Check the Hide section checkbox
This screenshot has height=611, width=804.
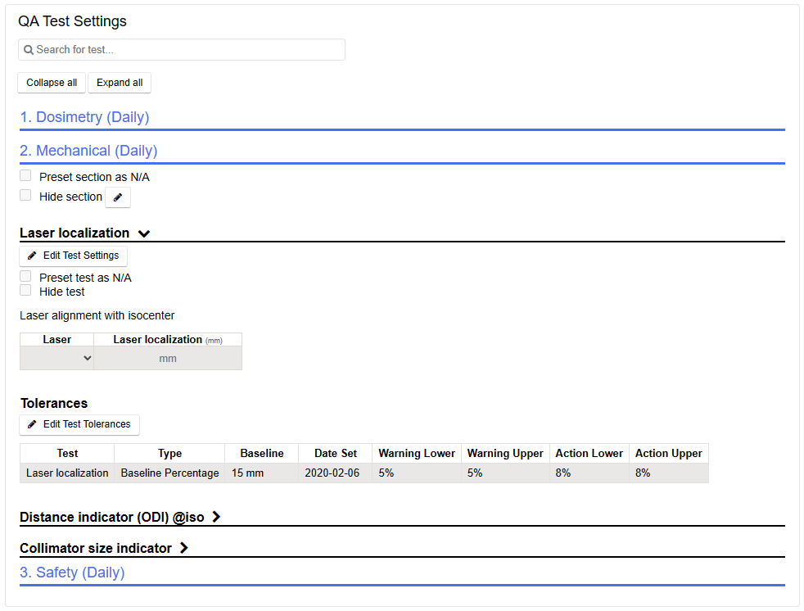(x=25, y=194)
